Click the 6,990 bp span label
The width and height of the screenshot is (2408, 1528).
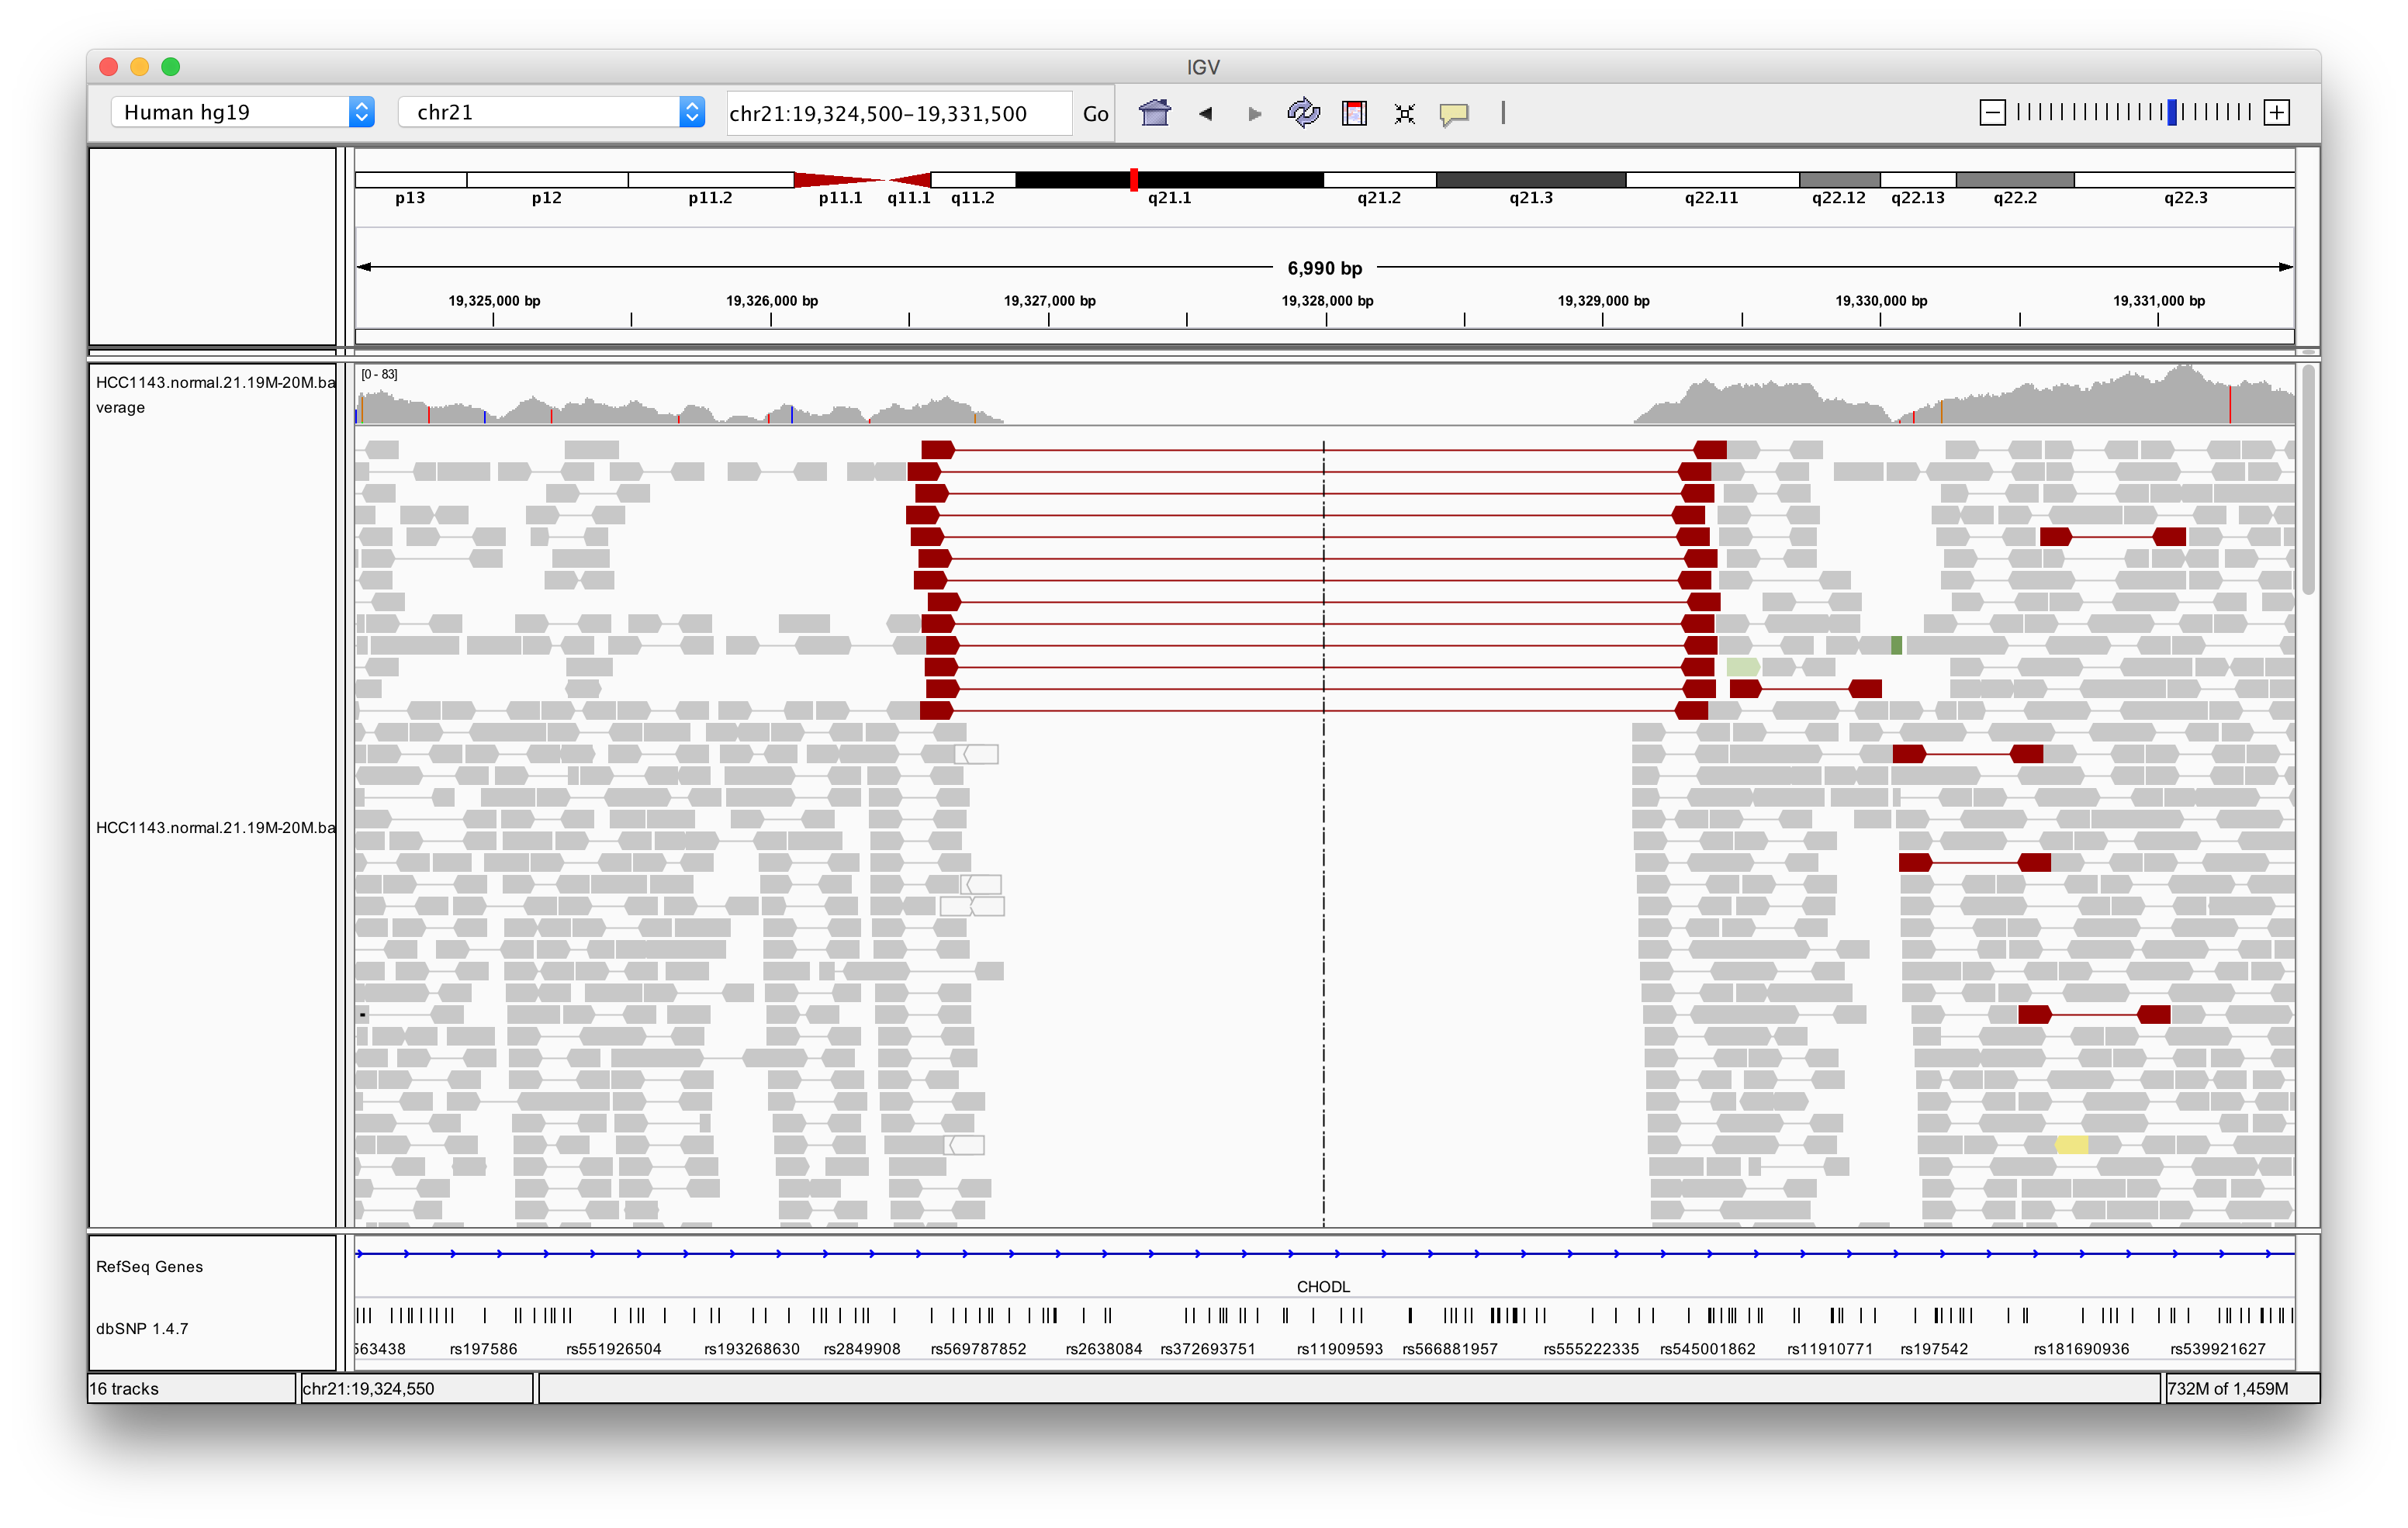[x=1324, y=268]
